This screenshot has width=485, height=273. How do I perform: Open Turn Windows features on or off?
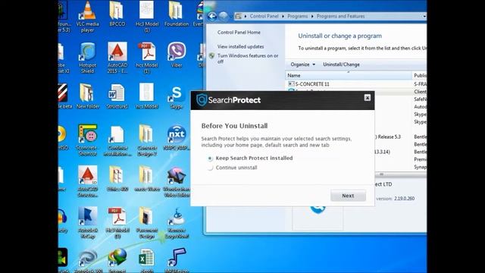(x=248, y=58)
